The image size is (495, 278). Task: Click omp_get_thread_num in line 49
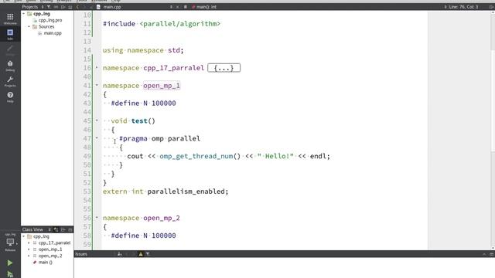point(196,156)
